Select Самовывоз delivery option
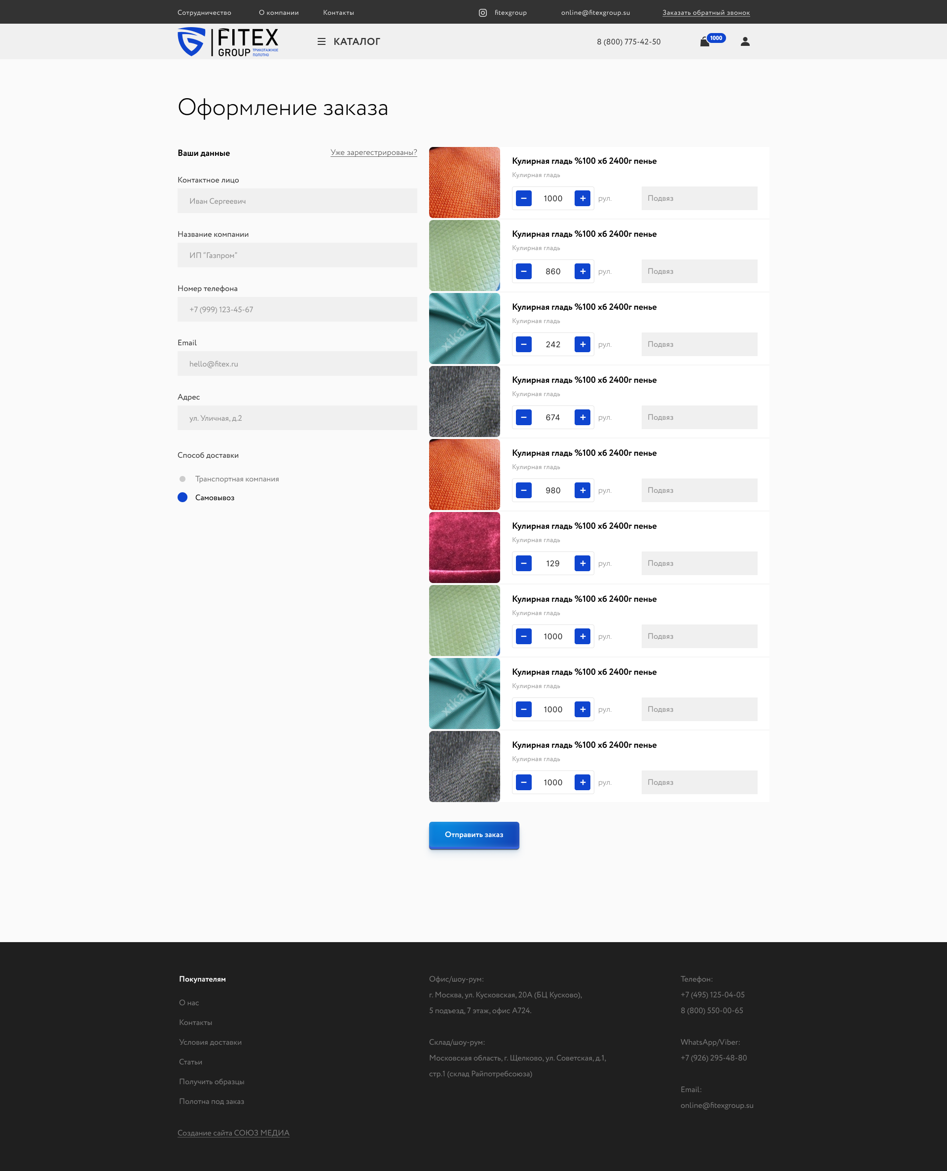This screenshot has width=947, height=1171. point(183,497)
